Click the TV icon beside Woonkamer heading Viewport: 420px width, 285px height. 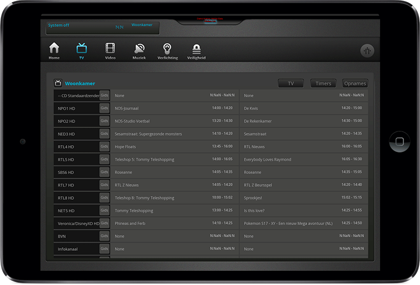point(58,83)
